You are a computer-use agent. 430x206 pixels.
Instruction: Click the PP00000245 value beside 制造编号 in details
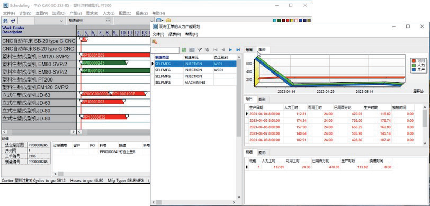point(39,162)
